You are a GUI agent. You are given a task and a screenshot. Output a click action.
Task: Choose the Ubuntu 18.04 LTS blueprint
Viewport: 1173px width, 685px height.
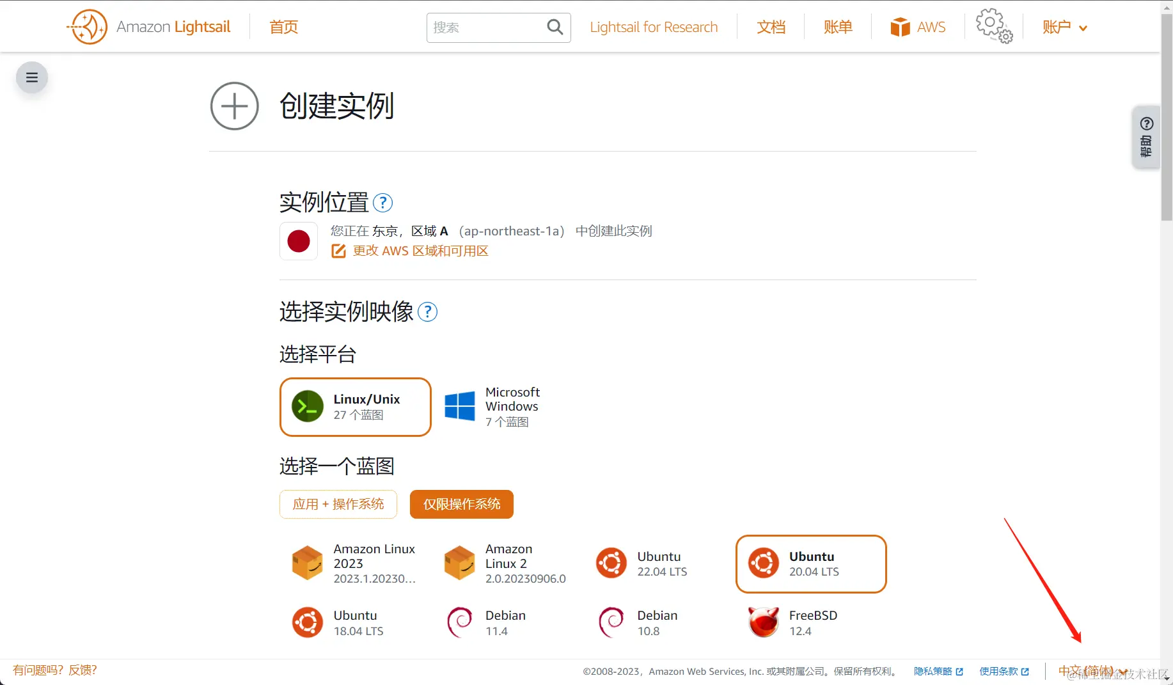click(x=356, y=623)
